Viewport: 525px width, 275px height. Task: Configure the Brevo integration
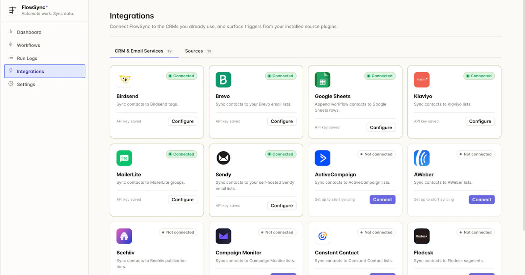282,121
